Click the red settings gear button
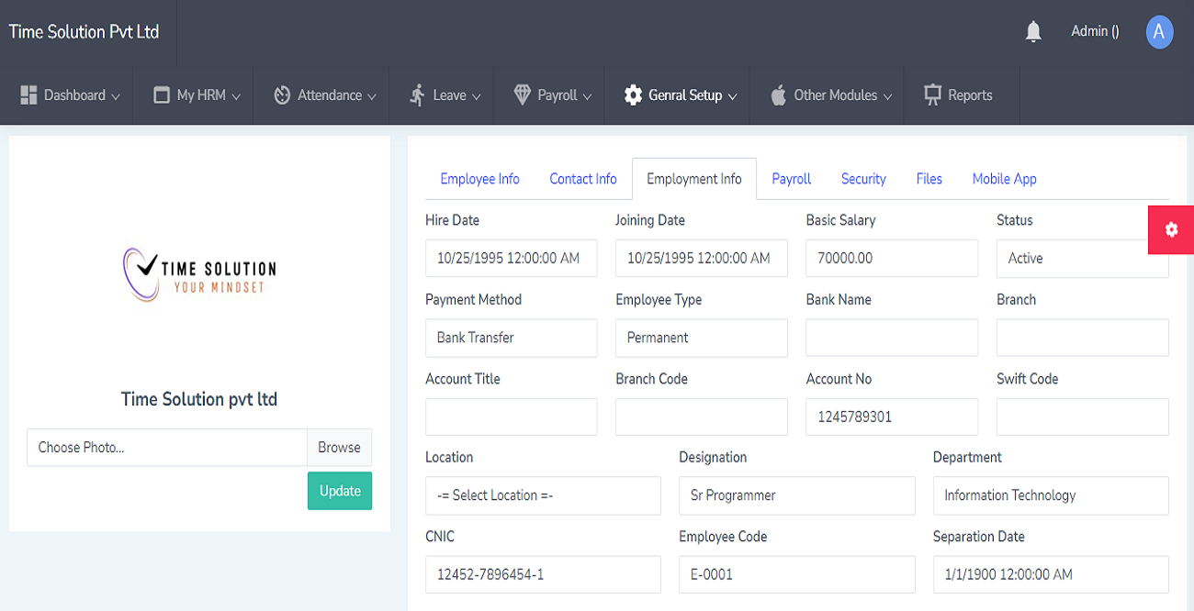 pos(1170,230)
